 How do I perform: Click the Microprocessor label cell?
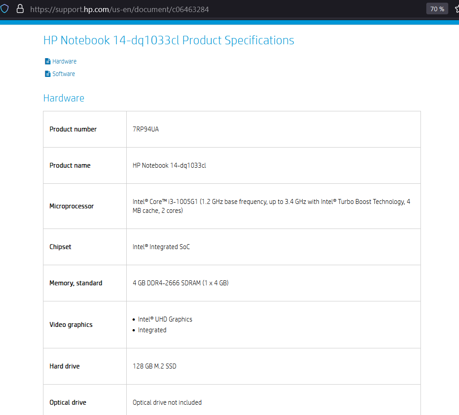(85, 206)
